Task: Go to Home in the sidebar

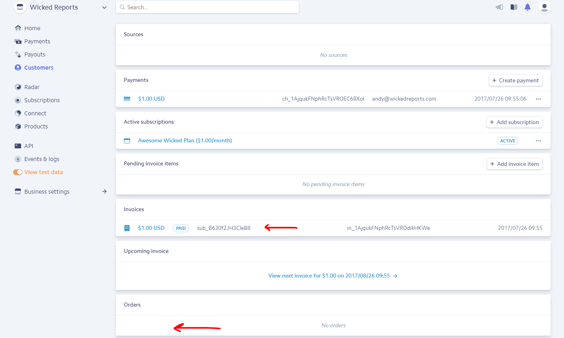Action: 32,28
